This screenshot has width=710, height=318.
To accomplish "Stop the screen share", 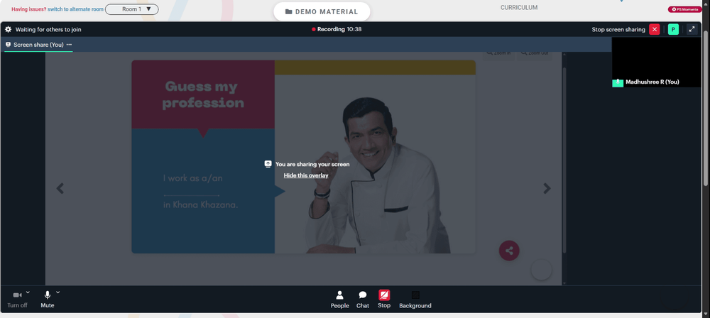I will (384, 300).
